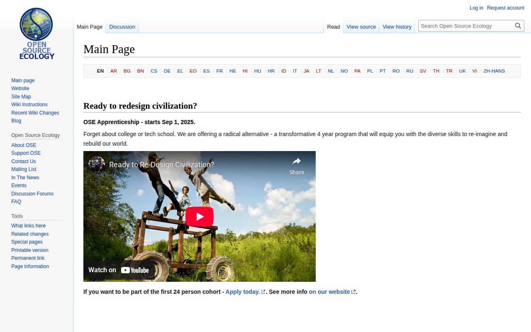Switch to the Discussion tab
This screenshot has height=332, width=531.
tap(122, 27)
